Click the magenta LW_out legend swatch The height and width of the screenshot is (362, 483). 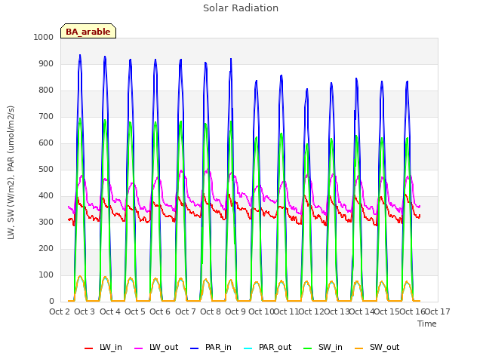(139, 348)
